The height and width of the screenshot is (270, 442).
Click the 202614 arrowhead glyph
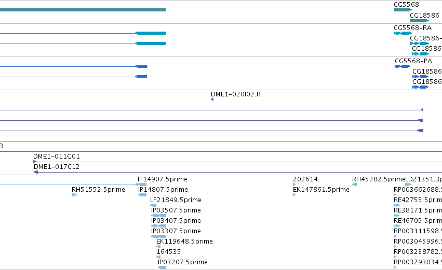[294, 184]
